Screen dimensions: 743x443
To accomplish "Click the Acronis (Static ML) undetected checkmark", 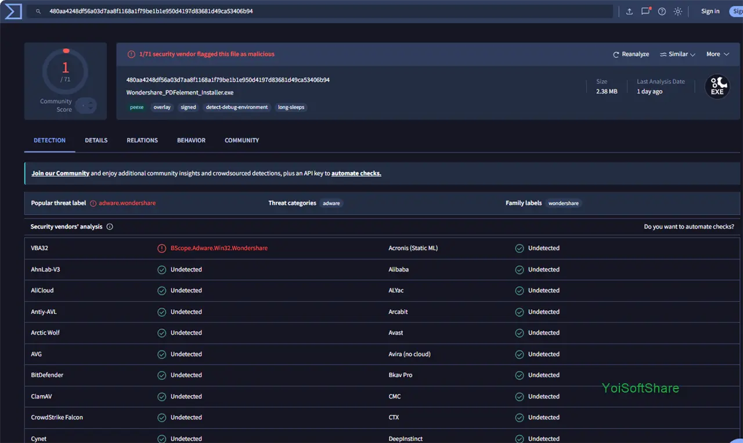I will [x=520, y=248].
